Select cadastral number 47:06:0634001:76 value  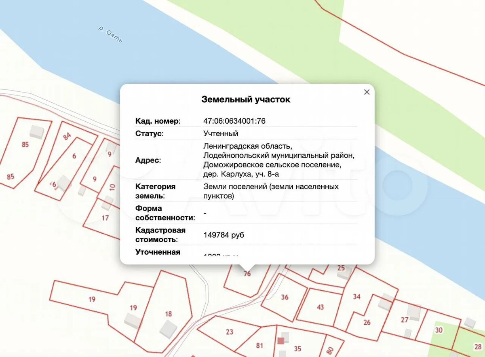tap(234, 121)
